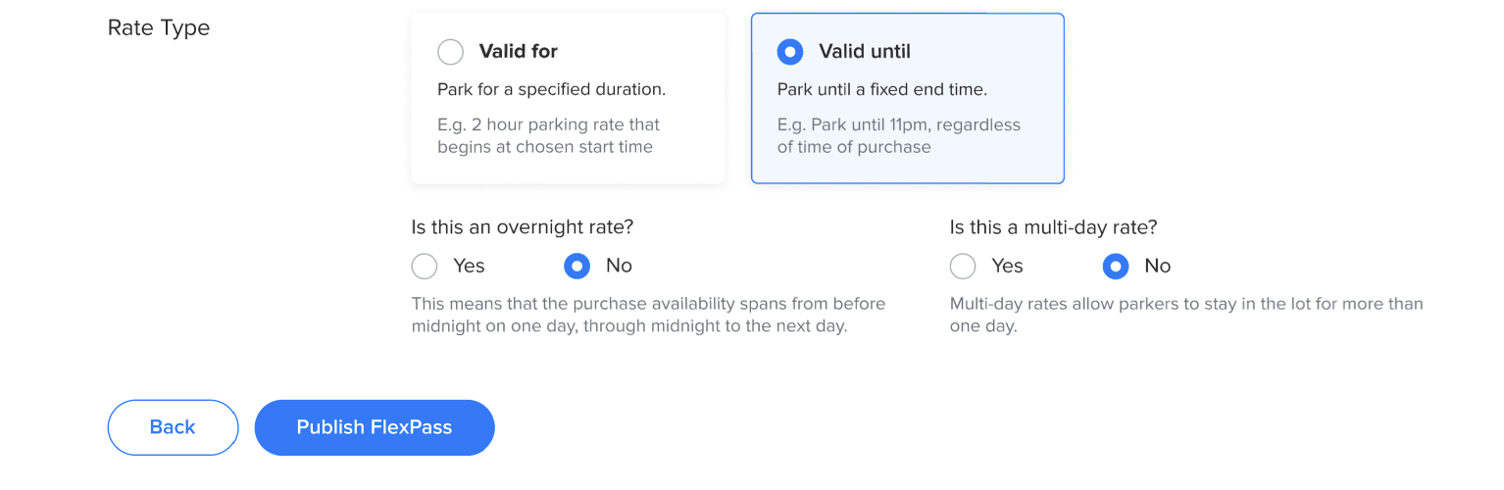Go back with the Back button
Screen dimensions: 1504x490
pyautogui.click(x=173, y=427)
